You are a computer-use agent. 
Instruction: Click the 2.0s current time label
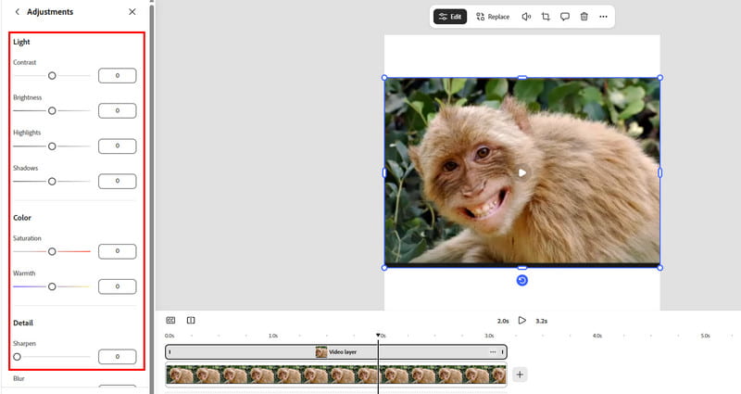coord(503,321)
